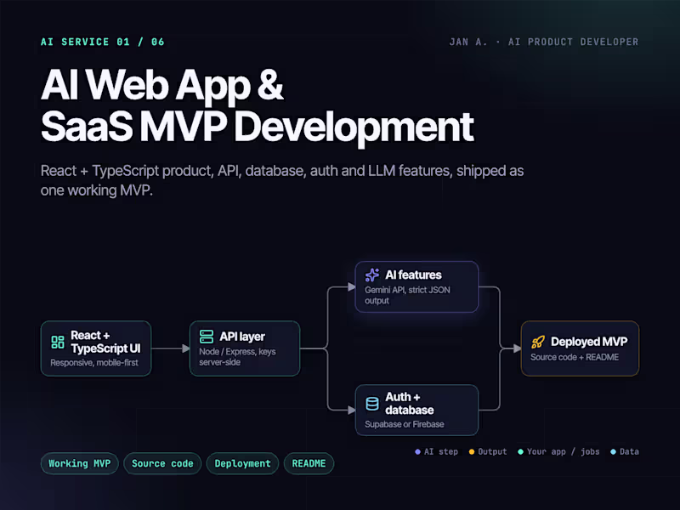Click the "React + TypeScript product, API" description paragraph
The height and width of the screenshot is (510, 680).
(282, 180)
